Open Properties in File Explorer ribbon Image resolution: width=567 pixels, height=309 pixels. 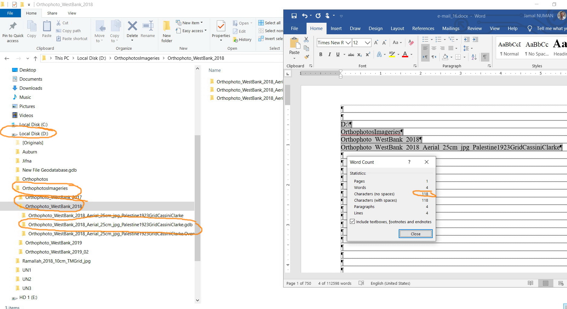pos(221,31)
